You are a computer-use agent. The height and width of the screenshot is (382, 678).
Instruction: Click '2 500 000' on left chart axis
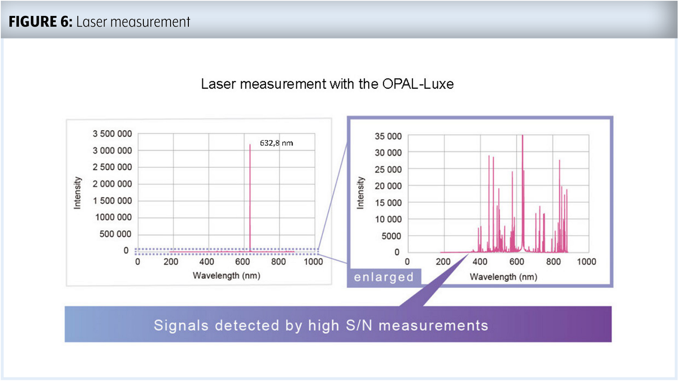(112, 167)
